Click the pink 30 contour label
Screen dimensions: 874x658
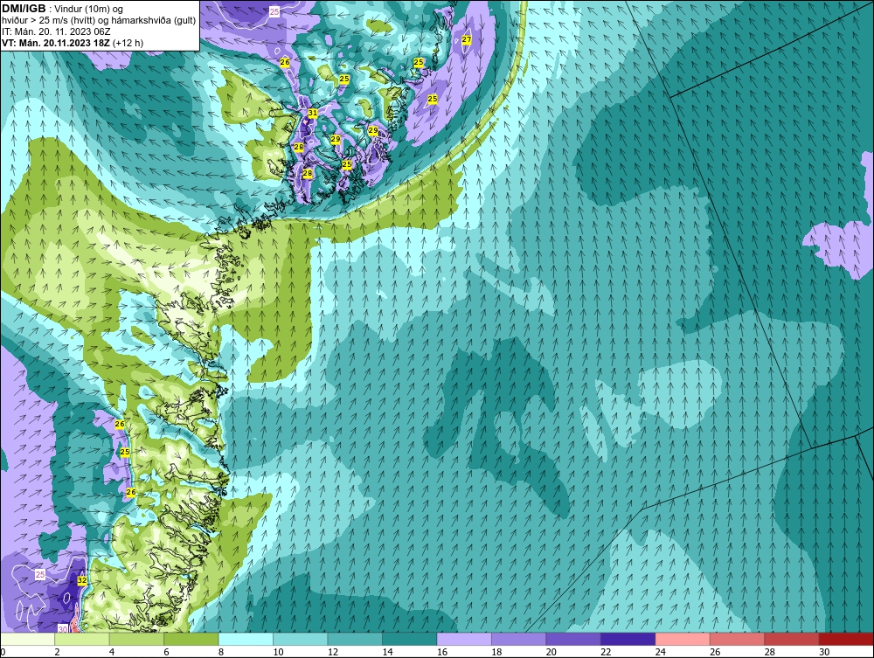coord(63,628)
